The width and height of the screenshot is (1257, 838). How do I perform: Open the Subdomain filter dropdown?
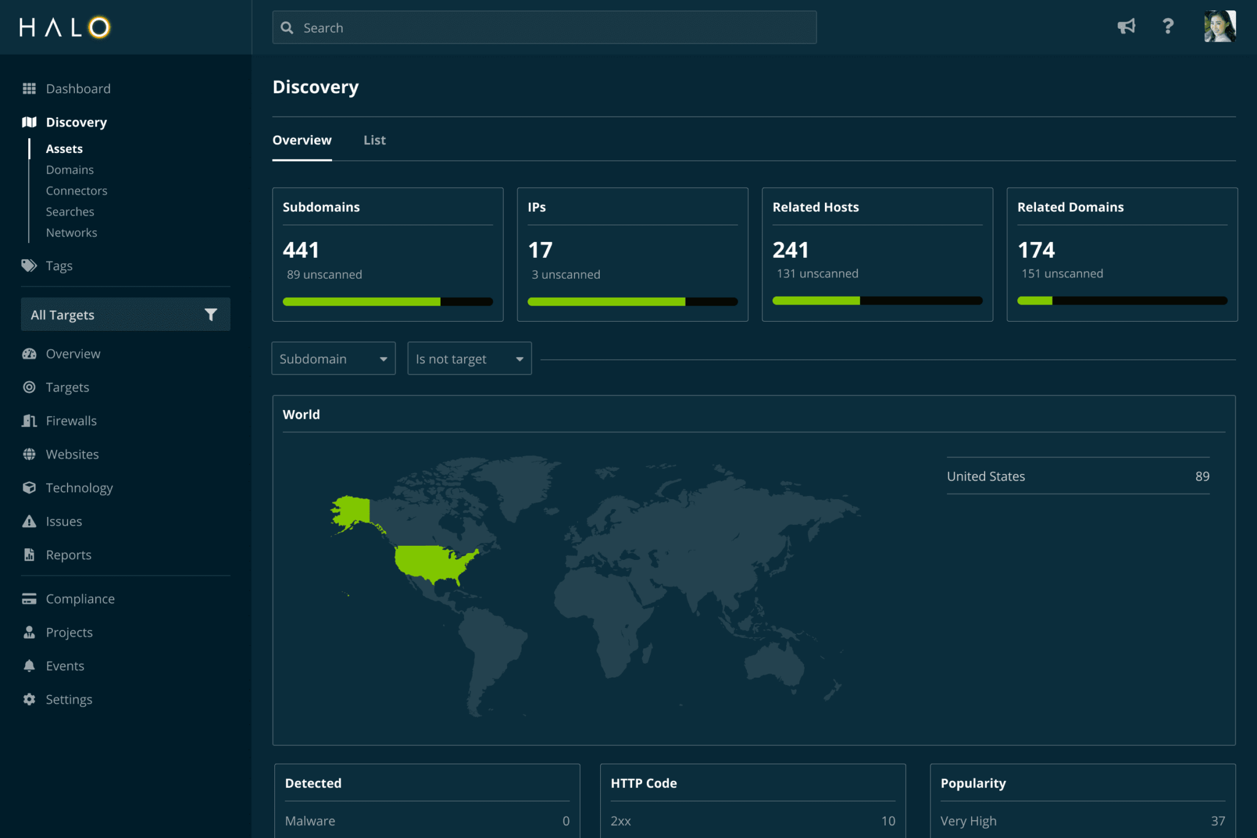coord(333,359)
